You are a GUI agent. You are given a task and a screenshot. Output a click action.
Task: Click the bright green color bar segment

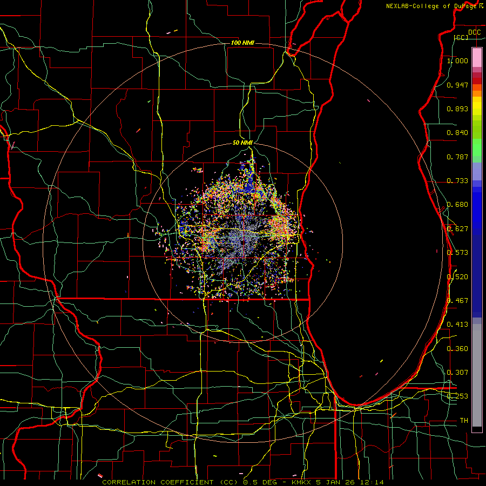477,147
